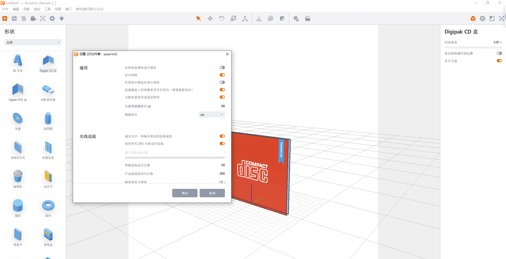Viewport: 506px width, 259px height.
Task: Select the USB 驱动器 shape
Action: tap(48, 92)
